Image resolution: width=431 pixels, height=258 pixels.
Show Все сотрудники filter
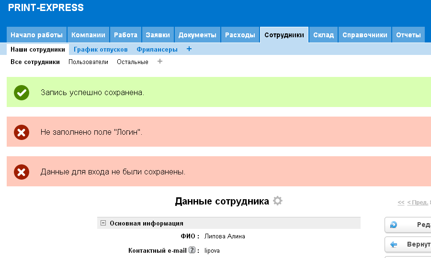35,62
